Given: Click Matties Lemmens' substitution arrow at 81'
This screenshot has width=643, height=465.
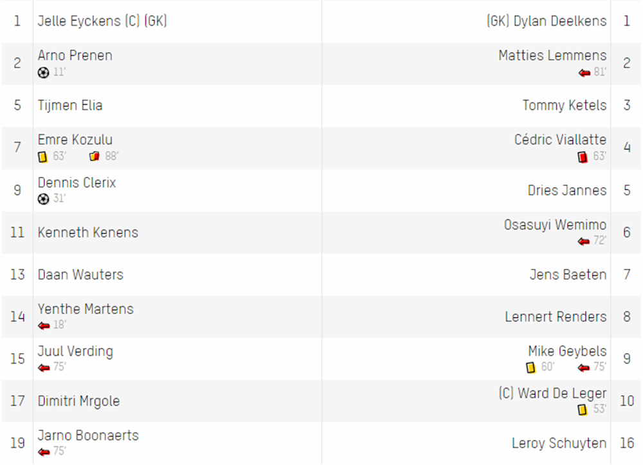Looking at the screenshot, I should pyautogui.click(x=584, y=73).
